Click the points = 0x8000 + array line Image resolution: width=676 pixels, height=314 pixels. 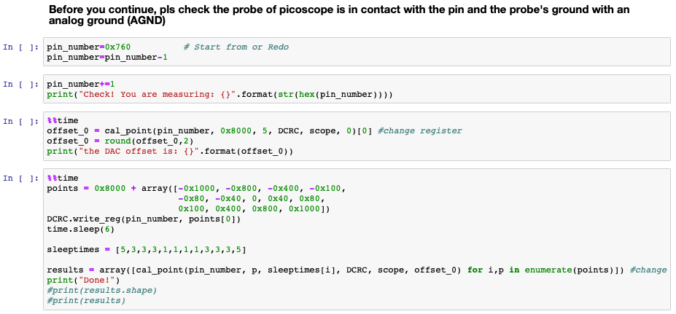(197, 188)
